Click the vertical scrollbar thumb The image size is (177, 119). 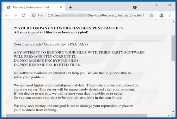[173, 48]
